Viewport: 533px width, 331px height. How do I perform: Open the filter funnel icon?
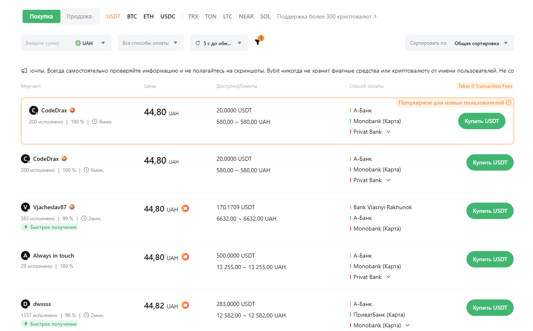[257, 42]
